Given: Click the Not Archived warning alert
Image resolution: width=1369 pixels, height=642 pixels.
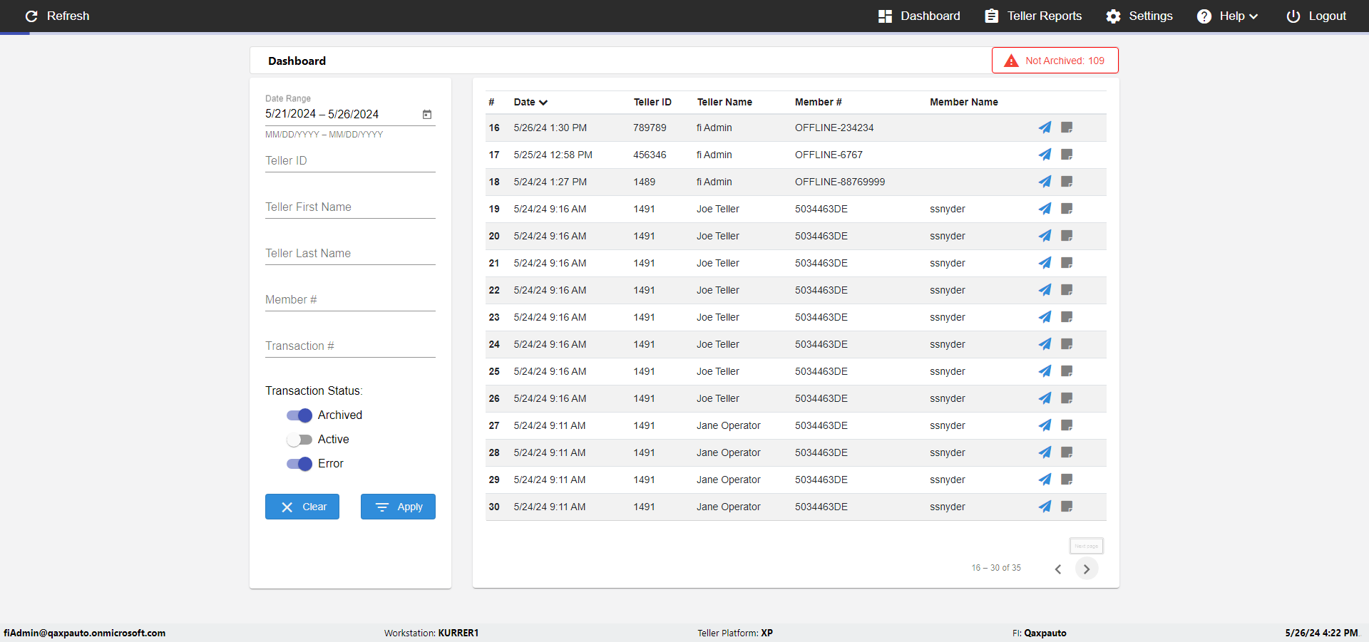Looking at the screenshot, I should [1055, 61].
